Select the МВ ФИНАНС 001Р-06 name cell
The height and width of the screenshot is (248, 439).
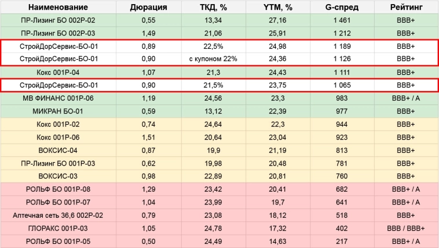58,98
